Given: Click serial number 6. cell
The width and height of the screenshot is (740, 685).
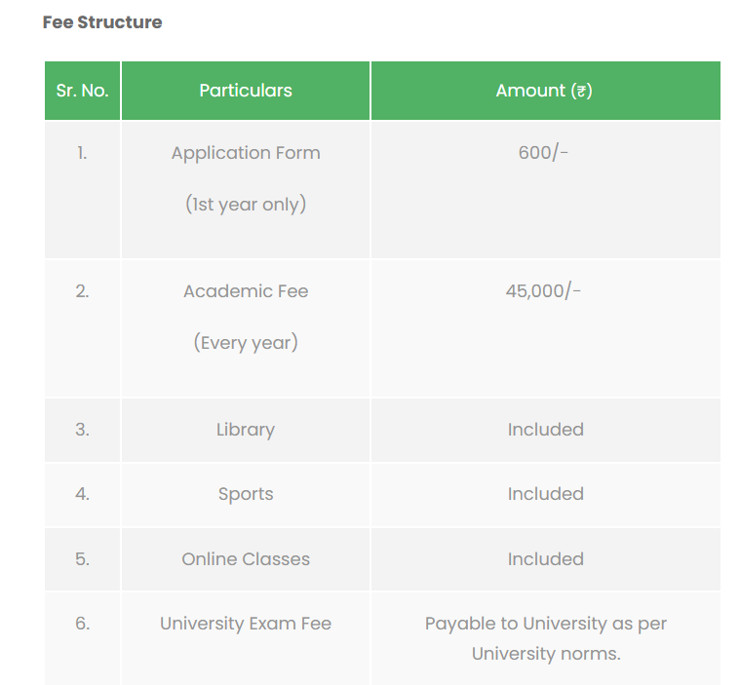Looking at the screenshot, I should pyautogui.click(x=82, y=624).
